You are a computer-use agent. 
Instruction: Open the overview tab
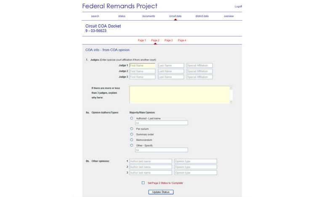tap(229, 16)
